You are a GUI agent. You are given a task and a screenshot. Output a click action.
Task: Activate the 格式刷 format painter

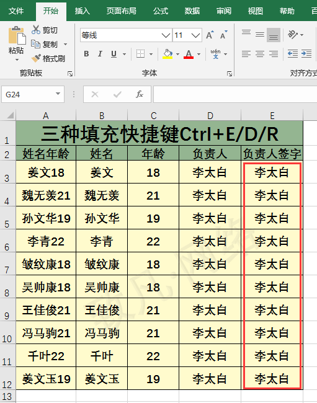pyautogui.click(x=36, y=58)
